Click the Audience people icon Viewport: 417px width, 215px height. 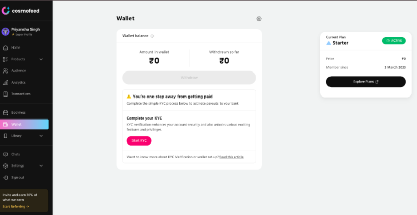click(5, 71)
